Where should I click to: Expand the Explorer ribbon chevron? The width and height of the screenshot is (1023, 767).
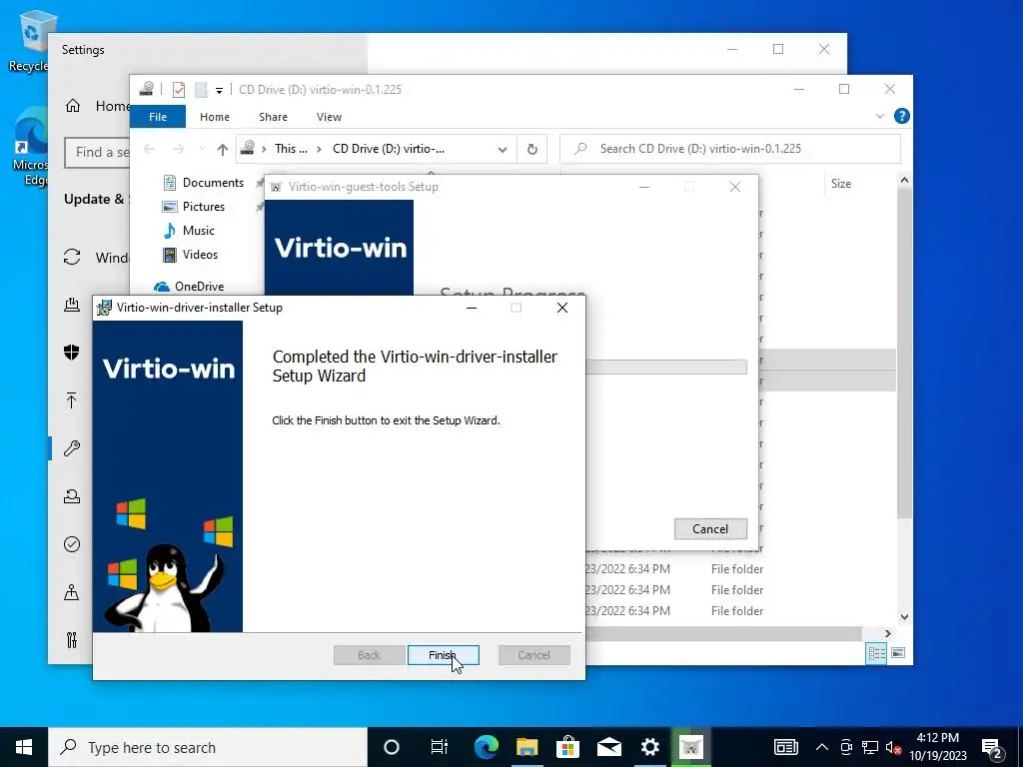coord(879,116)
